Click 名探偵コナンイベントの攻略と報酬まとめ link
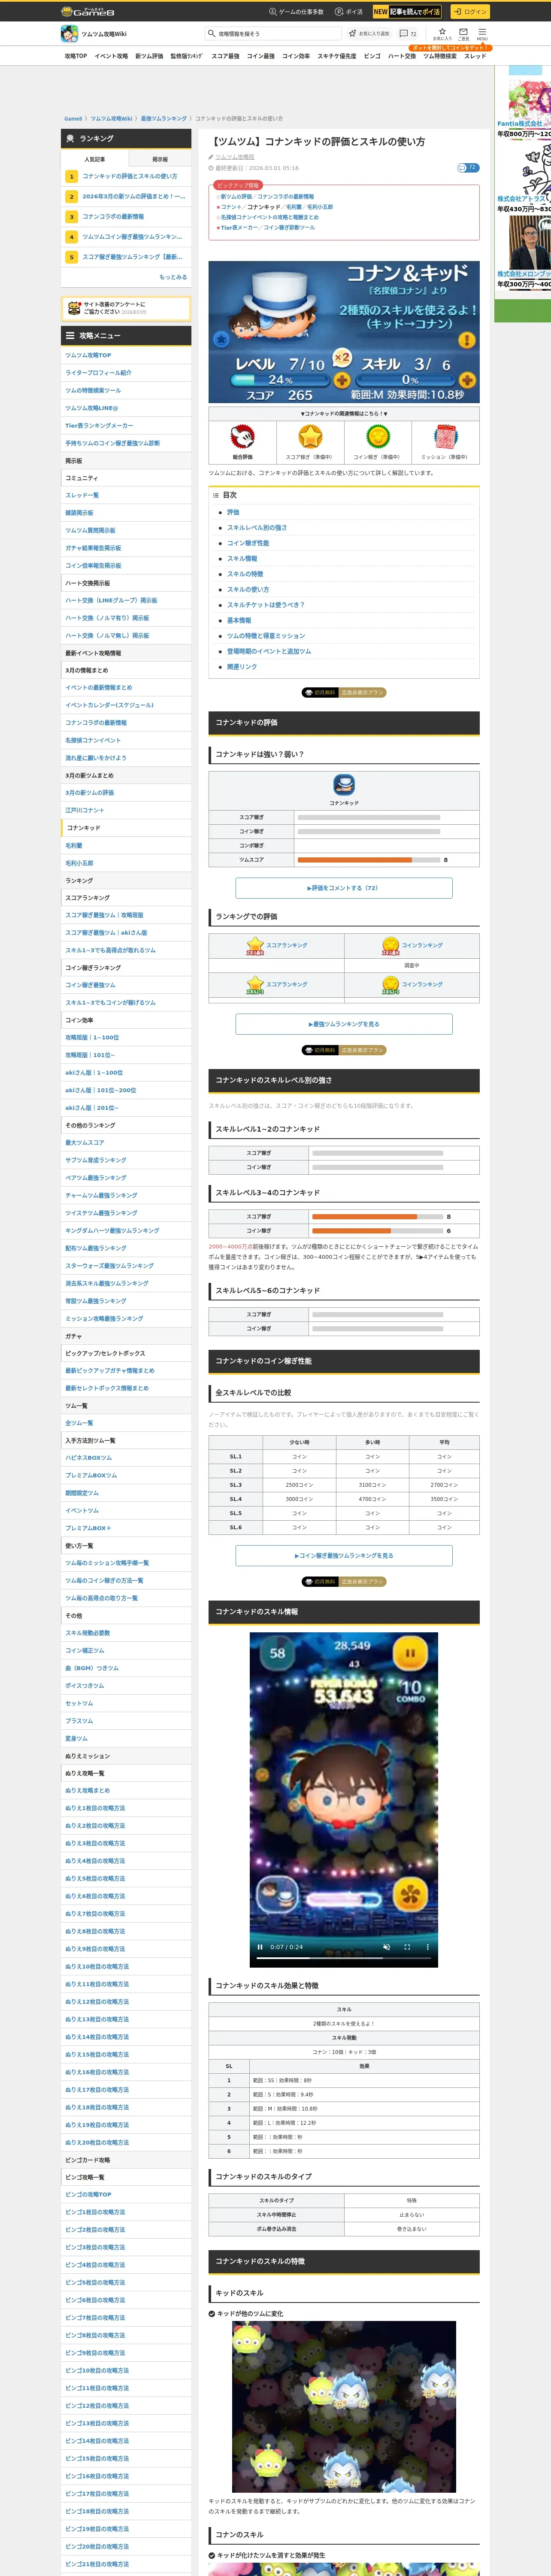This screenshot has width=551, height=2576. 270,217
